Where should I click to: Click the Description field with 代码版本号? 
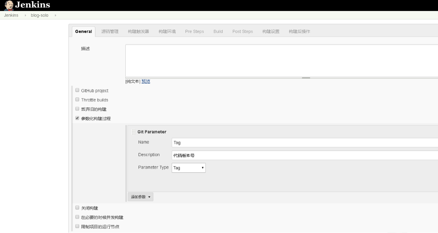coord(305,155)
